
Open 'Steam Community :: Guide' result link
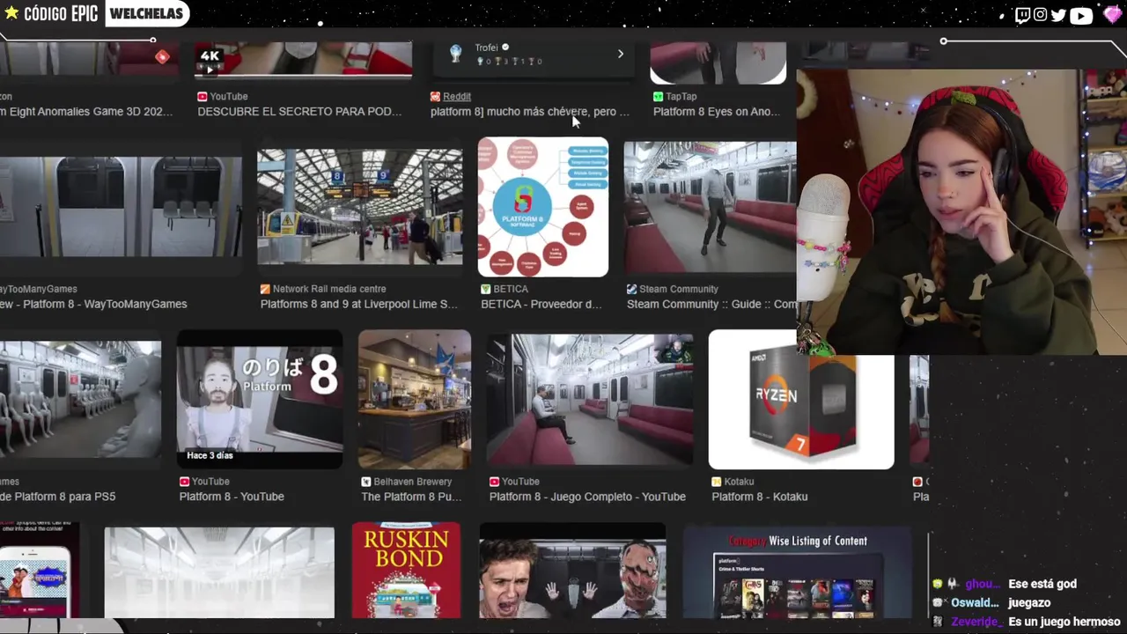[x=711, y=304]
